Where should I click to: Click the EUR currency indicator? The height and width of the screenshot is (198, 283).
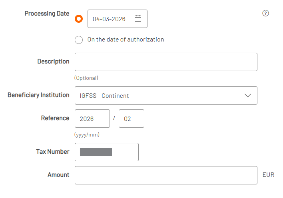268,175
